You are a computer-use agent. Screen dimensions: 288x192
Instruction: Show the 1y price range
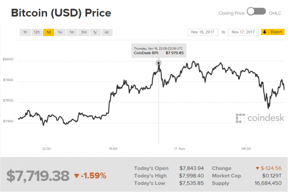tap(95, 32)
